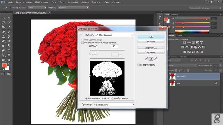
Task: Select the Rectangular Marquee tool
Action: pyautogui.click(x=3, y=18)
